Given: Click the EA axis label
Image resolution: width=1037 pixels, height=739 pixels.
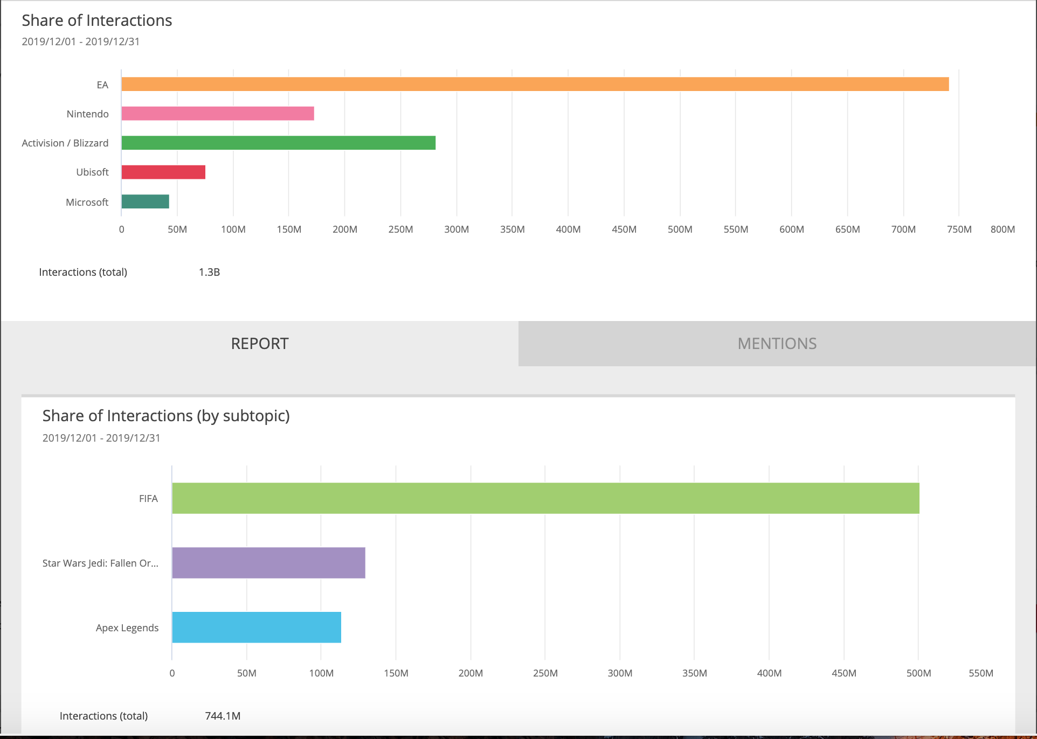Looking at the screenshot, I should [x=102, y=85].
